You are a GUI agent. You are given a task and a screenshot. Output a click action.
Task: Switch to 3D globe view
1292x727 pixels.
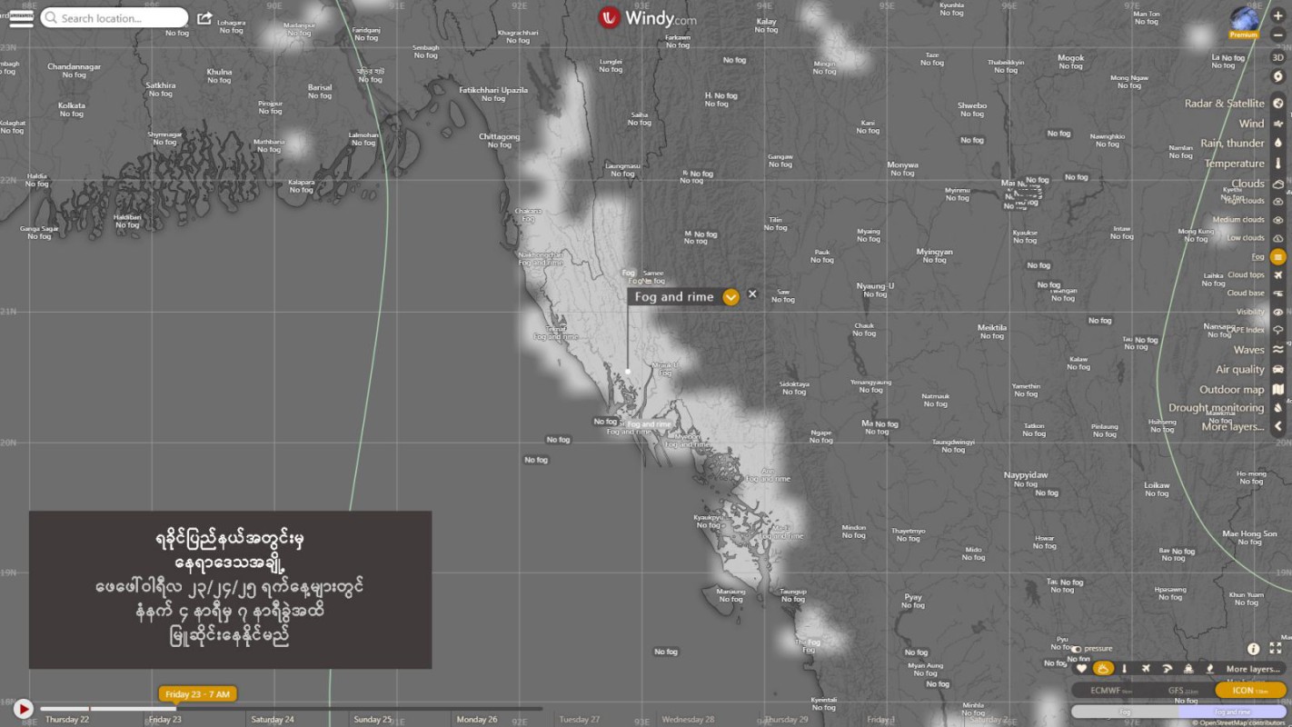click(1277, 56)
